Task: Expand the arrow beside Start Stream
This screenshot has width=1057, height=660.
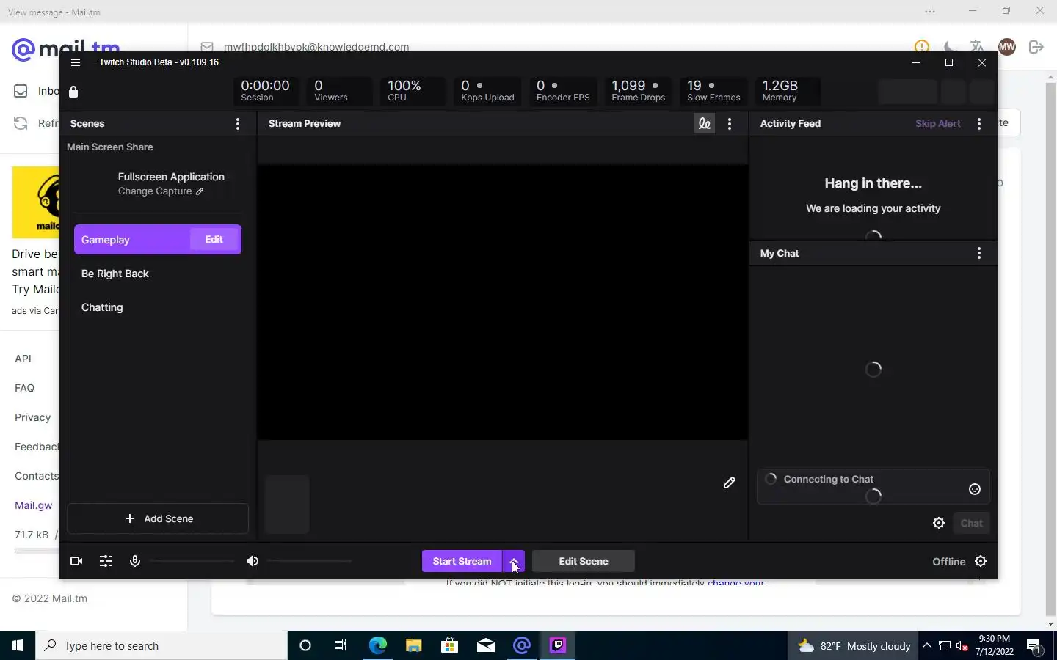Action: [514, 561]
